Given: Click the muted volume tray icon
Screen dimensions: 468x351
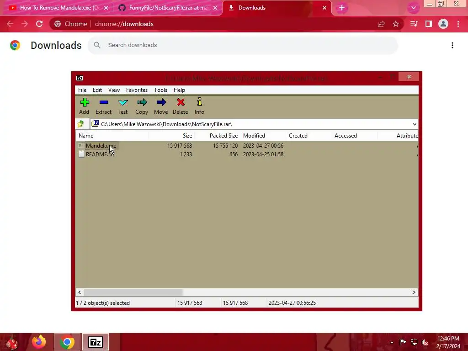Looking at the screenshot, I should (425, 342).
